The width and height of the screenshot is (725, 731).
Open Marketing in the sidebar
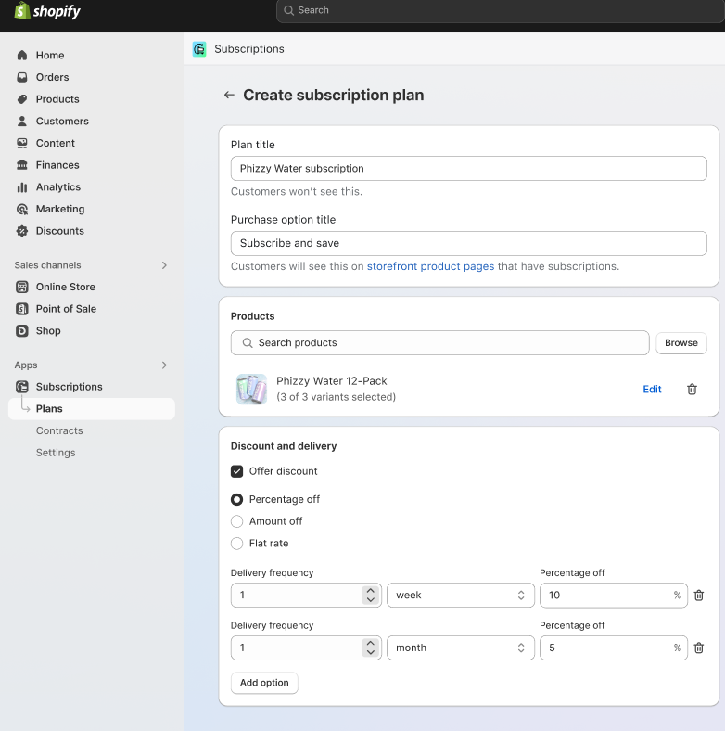pyautogui.click(x=60, y=209)
